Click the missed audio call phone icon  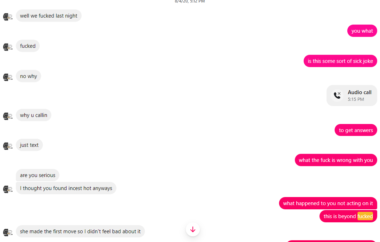pyautogui.click(x=337, y=95)
